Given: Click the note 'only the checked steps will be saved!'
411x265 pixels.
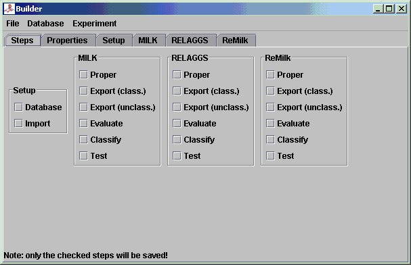Looking at the screenshot, I should coord(96,256).
